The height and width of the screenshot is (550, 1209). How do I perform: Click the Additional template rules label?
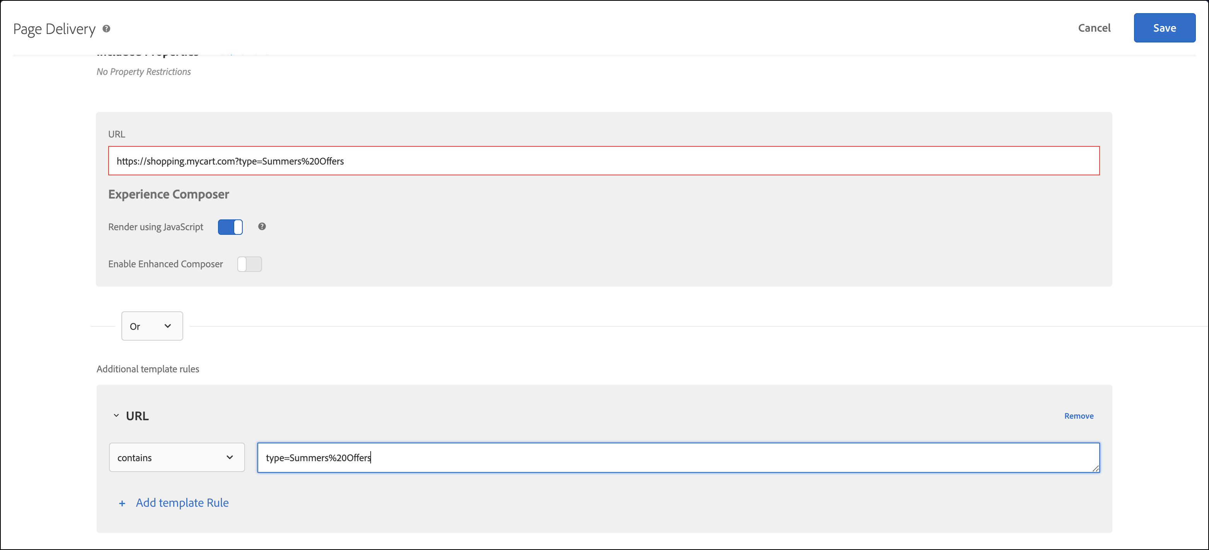pyautogui.click(x=148, y=369)
